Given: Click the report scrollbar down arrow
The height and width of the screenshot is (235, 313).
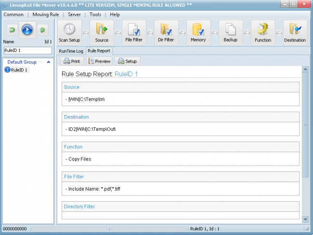Looking at the screenshot, I should pos(305,219).
